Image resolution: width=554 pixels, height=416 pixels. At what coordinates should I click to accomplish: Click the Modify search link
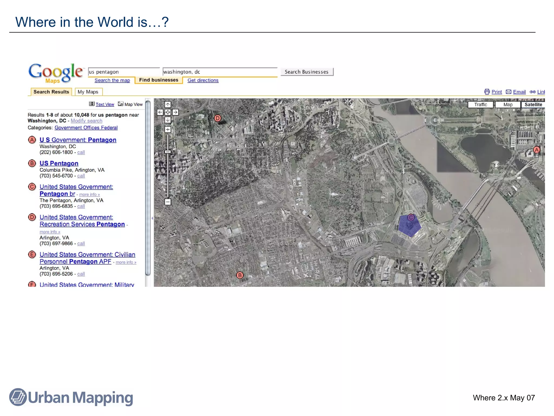pos(87,121)
